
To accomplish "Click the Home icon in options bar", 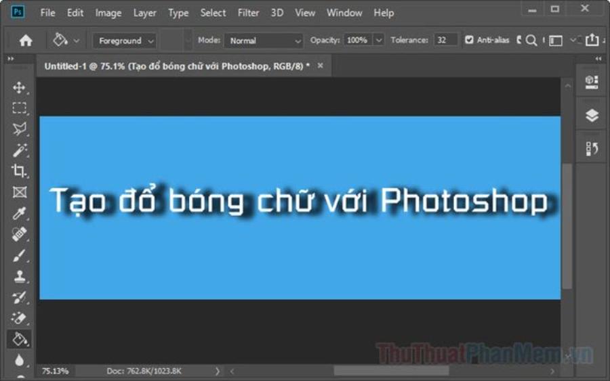I will (26, 41).
